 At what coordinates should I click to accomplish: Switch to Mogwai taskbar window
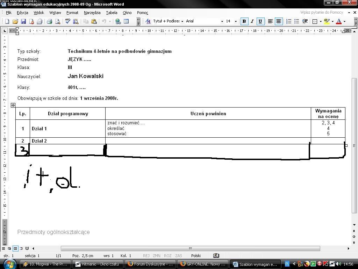coord(45,264)
